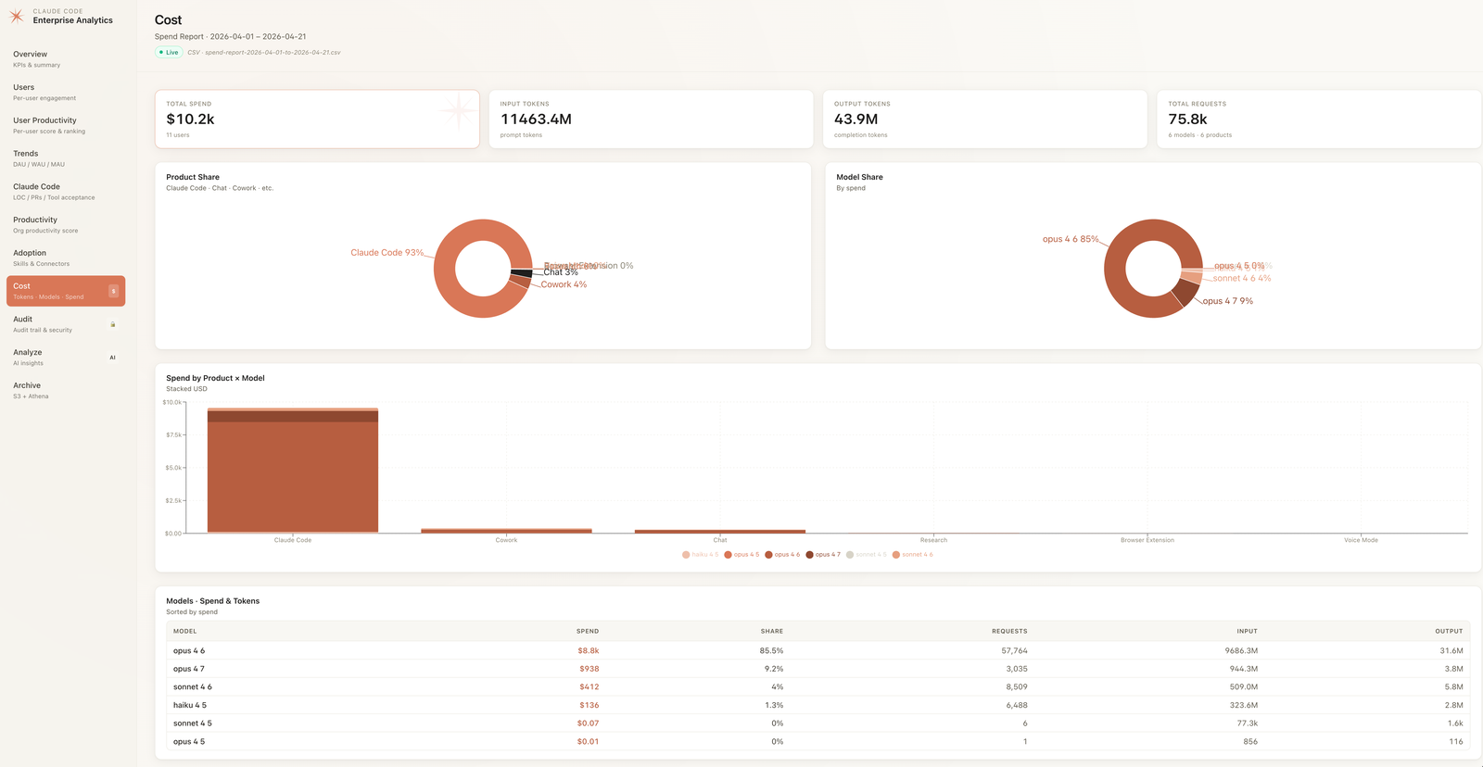
Task: Open Claude Code section in sidebar
Action: (x=65, y=192)
